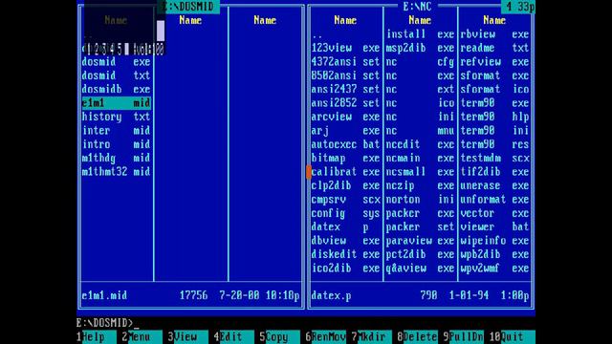Image resolution: width=612 pixels, height=344 pixels.
Task: Select m1thdg mid file
Action: pyautogui.click(x=117, y=158)
